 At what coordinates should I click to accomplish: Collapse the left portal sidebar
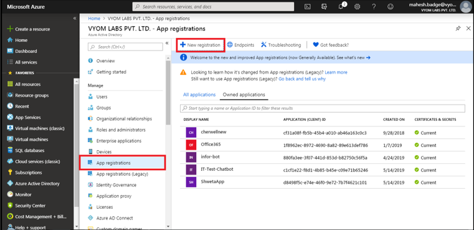click(x=75, y=19)
